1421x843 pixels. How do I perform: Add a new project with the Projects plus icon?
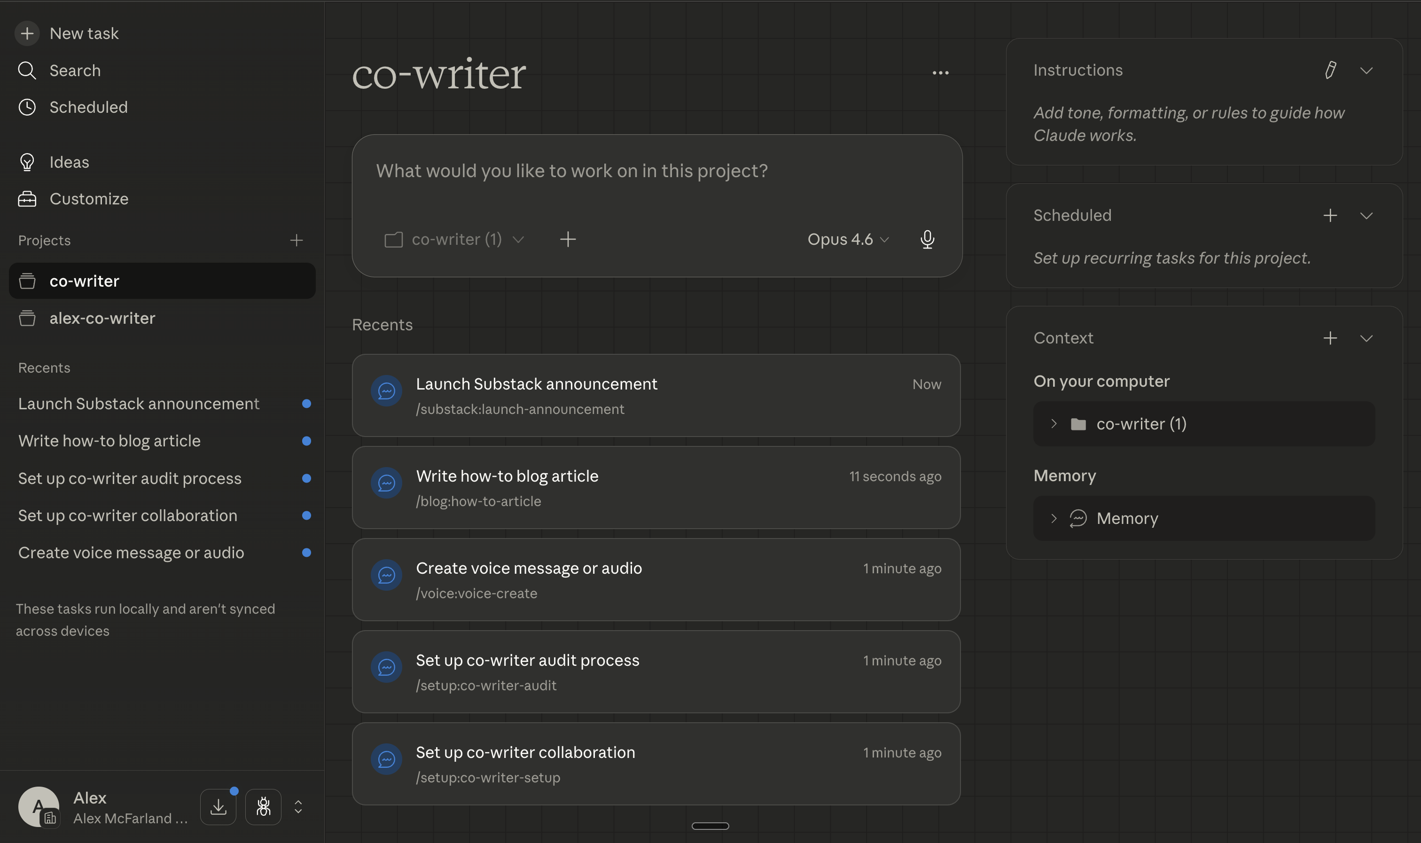297,240
